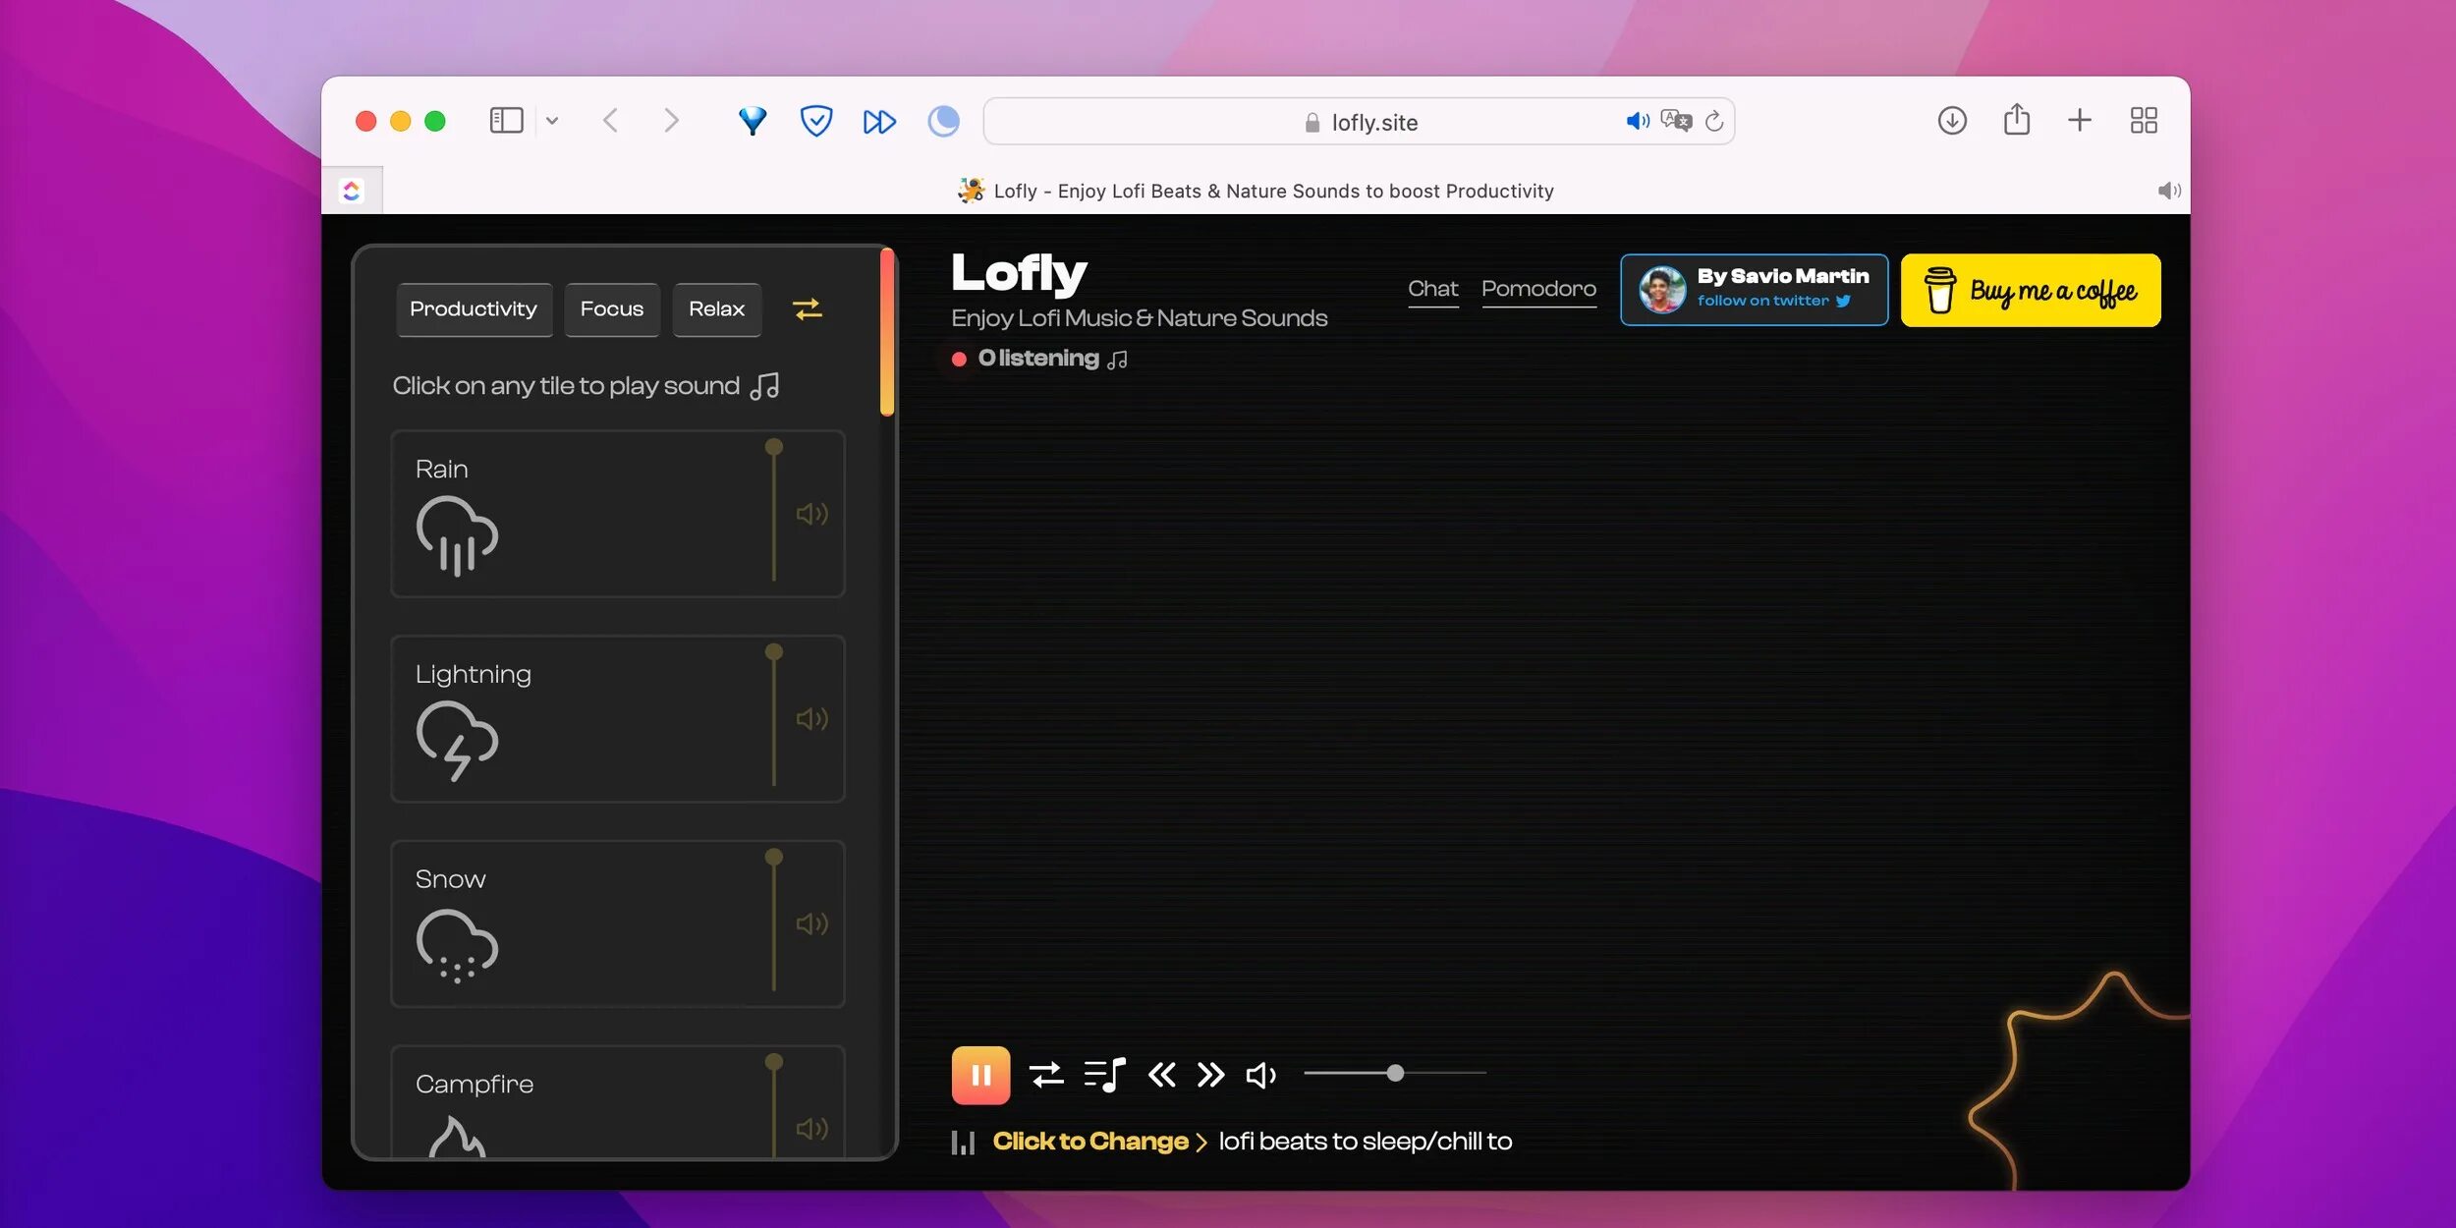The height and width of the screenshot is (1228, 2456).
Task: Focus the lofly.site address bar
Action: 1359,122
